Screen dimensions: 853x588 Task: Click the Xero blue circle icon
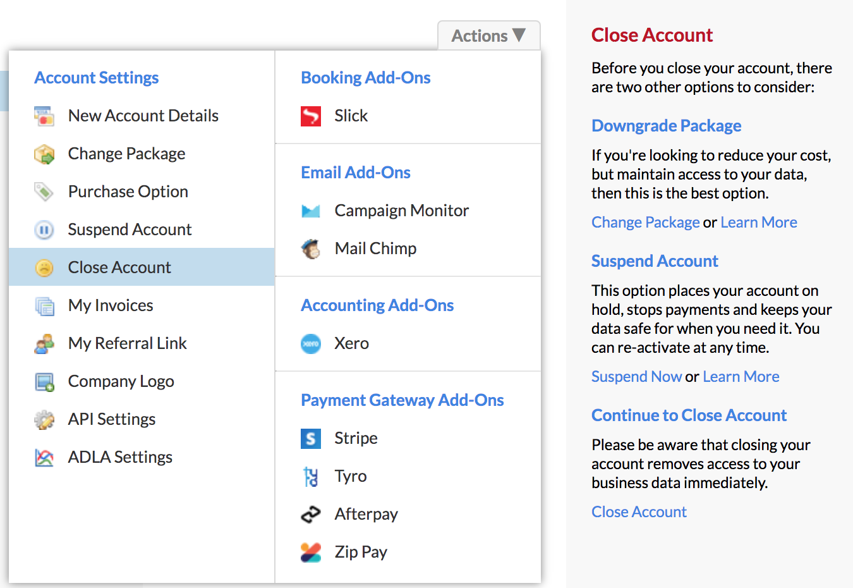(311, 343)
